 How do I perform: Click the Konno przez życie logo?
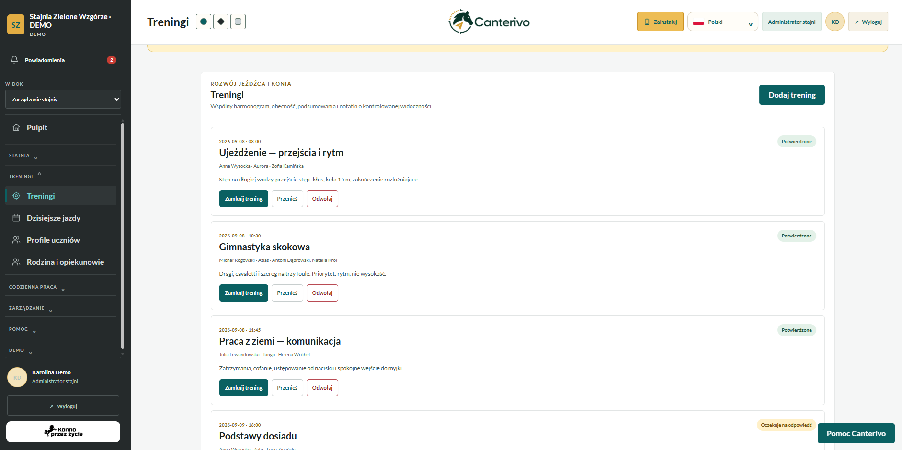point(63,431)
